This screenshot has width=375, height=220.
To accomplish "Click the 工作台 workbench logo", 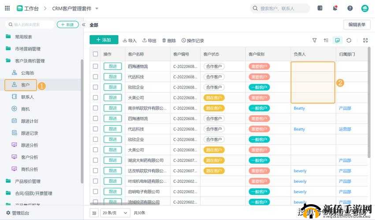I will pyautogui.click(x=20, y=8).
